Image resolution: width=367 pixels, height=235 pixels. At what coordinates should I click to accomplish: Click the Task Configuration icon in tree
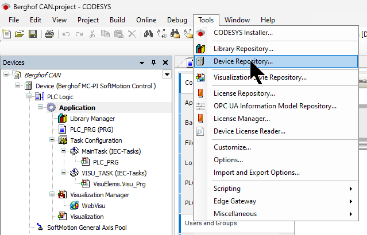coord(63,140)
